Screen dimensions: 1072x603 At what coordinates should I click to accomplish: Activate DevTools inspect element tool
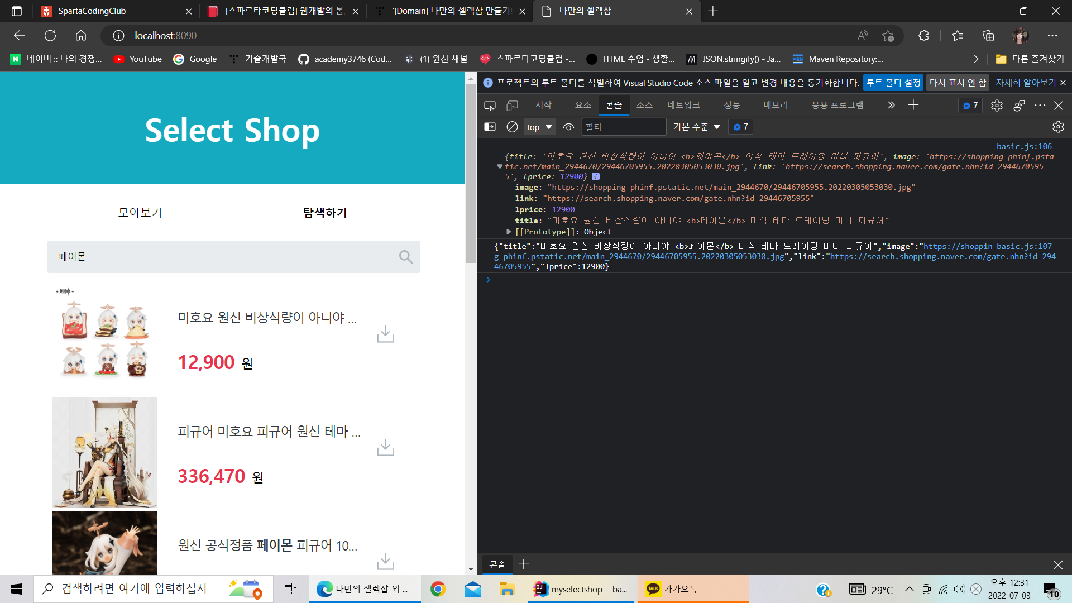click(x=490, y=106)
